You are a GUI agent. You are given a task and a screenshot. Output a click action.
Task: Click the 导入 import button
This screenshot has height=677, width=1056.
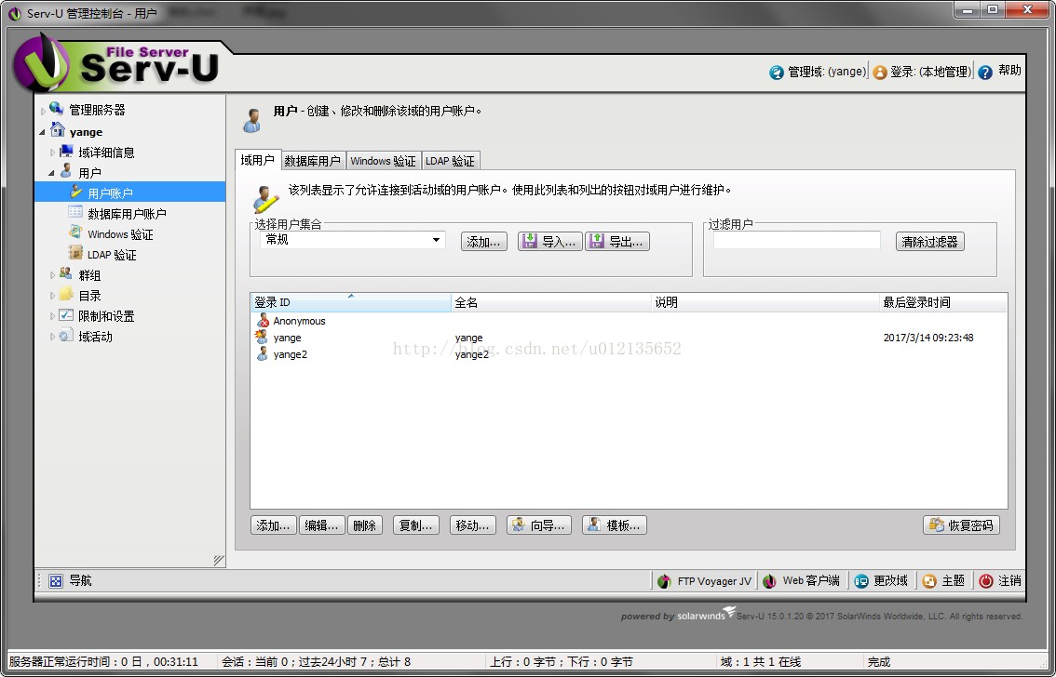549,242
